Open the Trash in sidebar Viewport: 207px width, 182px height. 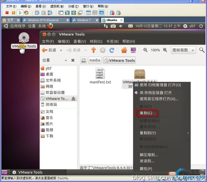tap(58, 104)
